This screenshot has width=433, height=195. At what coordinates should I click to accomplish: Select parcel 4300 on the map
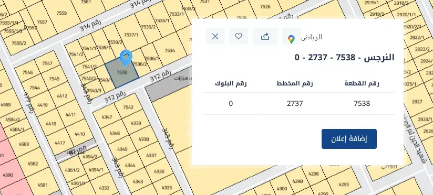(282, 189)
